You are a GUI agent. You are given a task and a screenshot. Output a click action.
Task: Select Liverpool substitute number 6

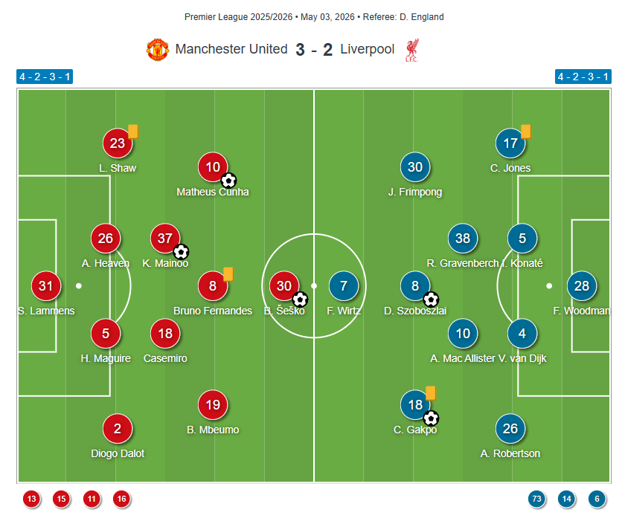pyautogui.click(x=597, y=499)
